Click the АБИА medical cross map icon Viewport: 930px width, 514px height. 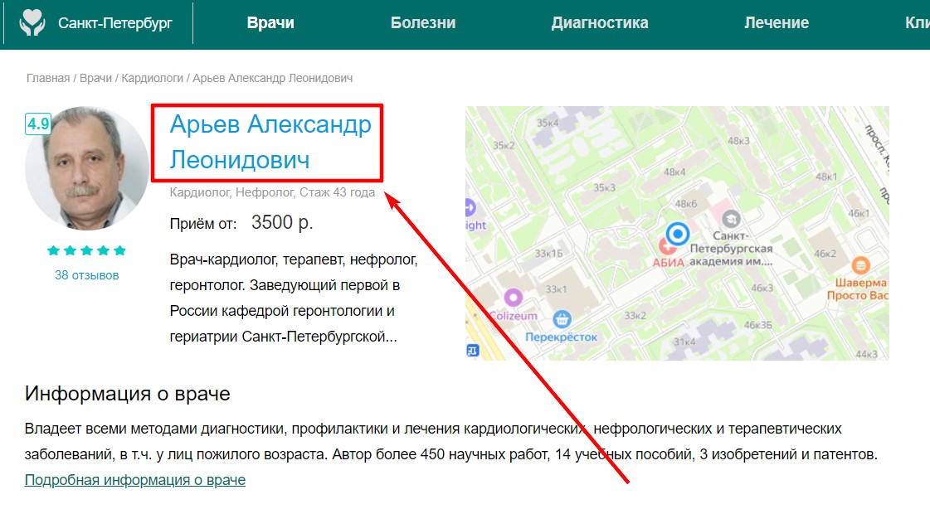click(x=666, y=245)
